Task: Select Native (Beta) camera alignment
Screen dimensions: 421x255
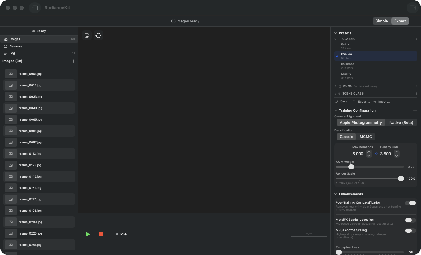Action: (x=401, y=122)
